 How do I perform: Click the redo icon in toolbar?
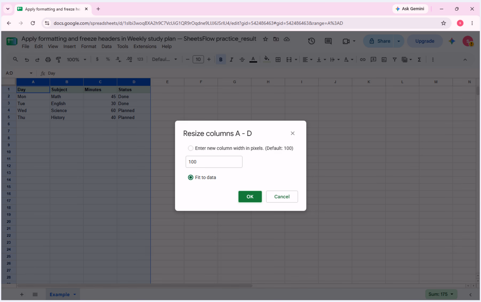coord(37,59)
